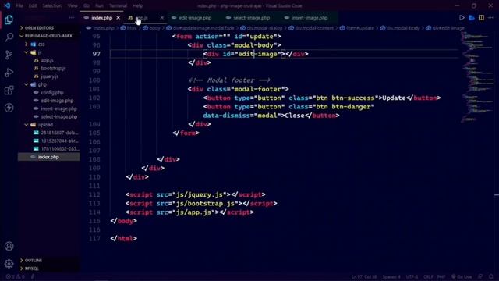Click the form#update breadcrumb segment
Screen dimensions: 499x281
coord(357,28)
